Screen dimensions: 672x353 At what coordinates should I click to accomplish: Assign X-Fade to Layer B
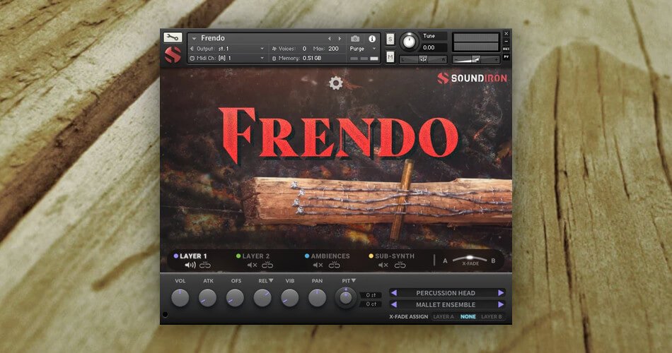point(491,316)
